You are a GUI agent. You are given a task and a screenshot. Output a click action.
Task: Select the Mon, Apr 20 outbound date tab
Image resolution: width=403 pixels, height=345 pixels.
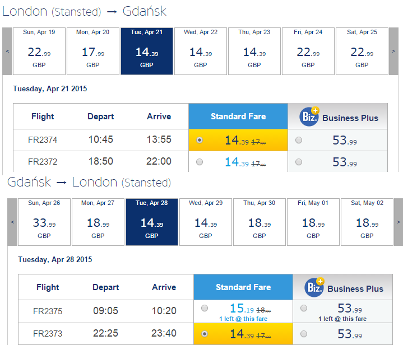click(93, 51)
